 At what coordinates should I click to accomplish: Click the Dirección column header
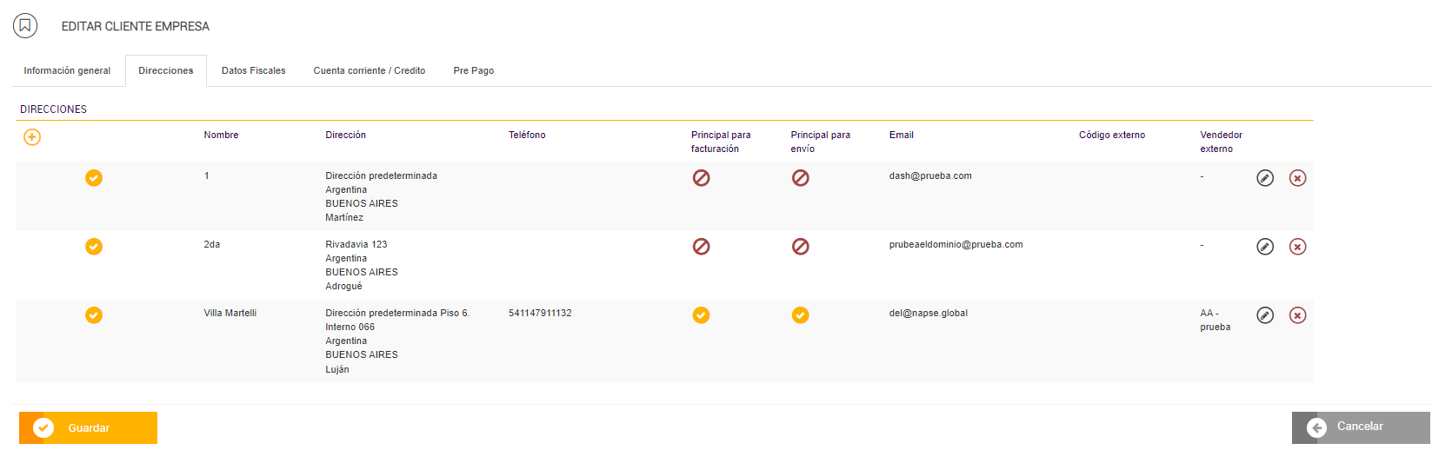[x=345, y=135]
